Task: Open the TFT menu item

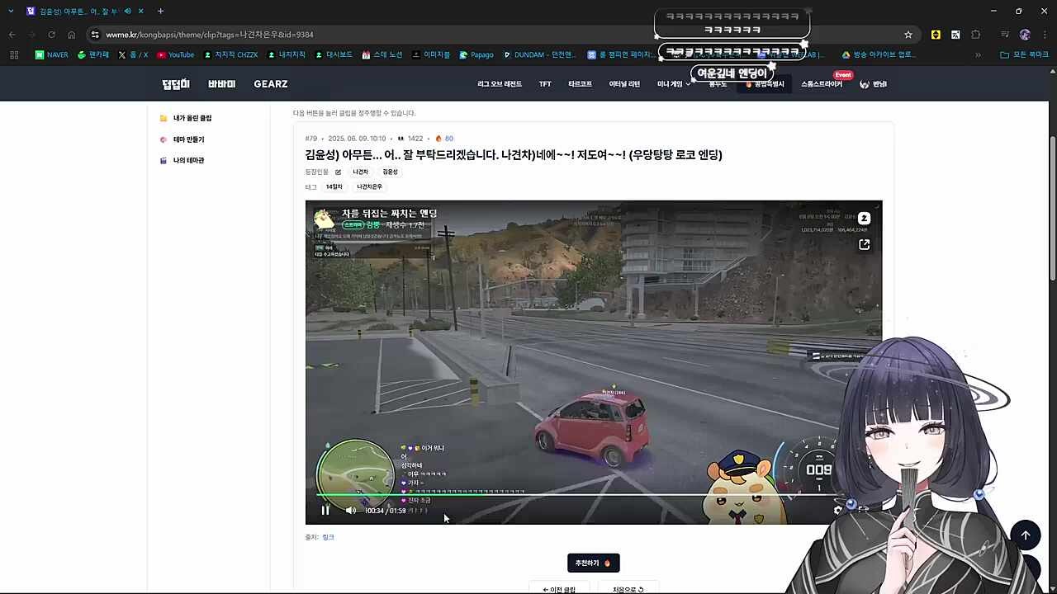Action: pos(545,84)
